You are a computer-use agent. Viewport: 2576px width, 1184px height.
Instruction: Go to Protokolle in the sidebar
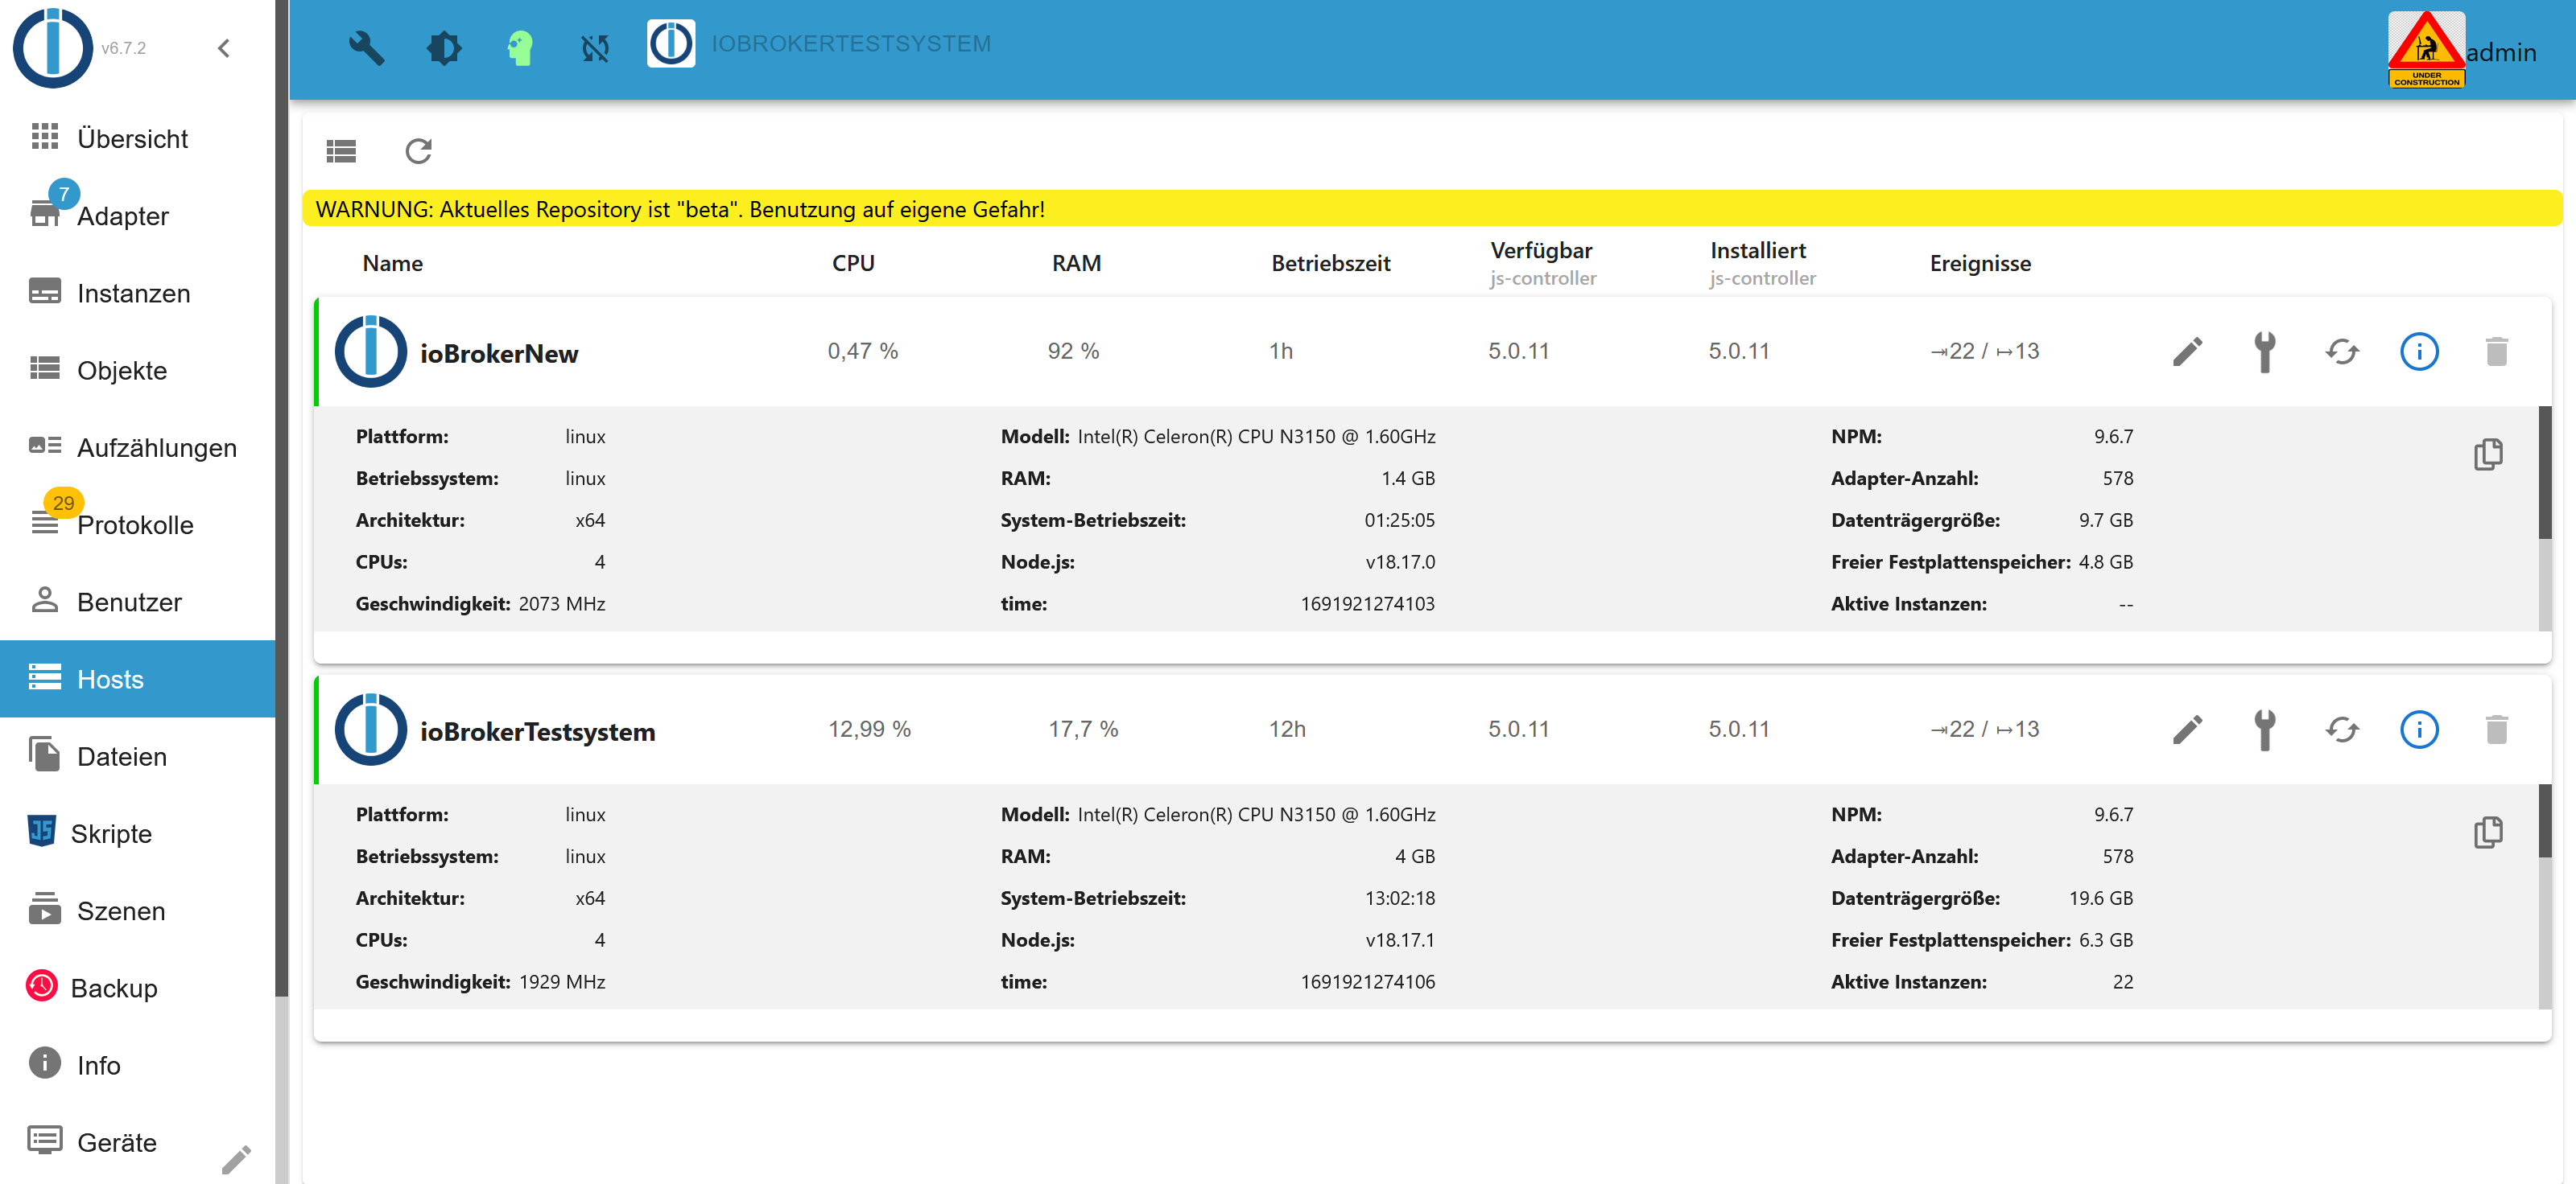134,524
